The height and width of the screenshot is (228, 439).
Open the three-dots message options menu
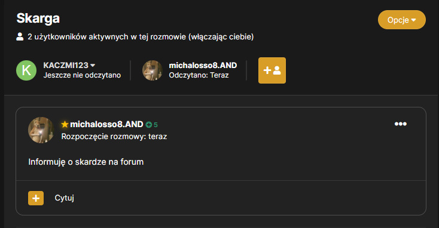pos(400,124)
